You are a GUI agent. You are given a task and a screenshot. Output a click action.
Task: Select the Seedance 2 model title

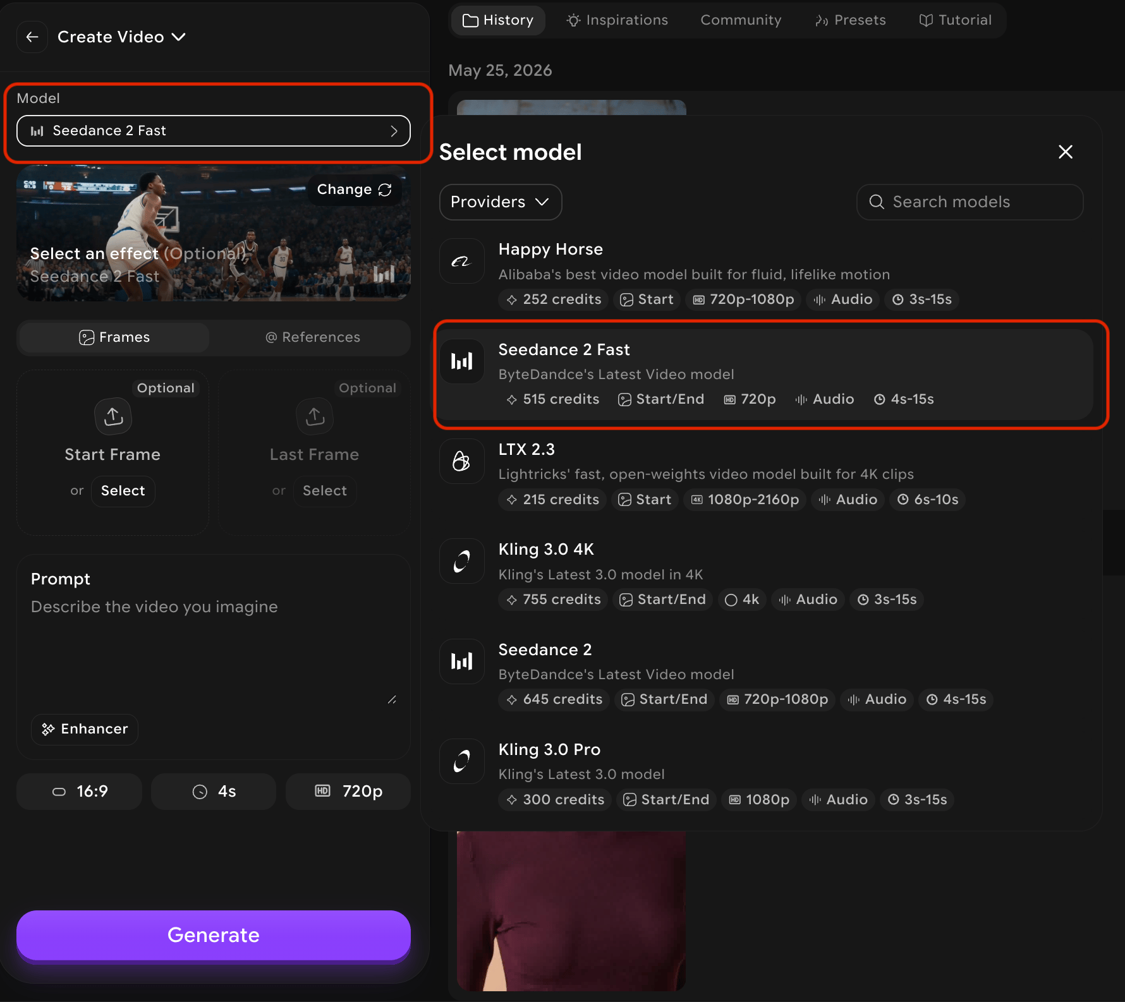pos(545,650)
